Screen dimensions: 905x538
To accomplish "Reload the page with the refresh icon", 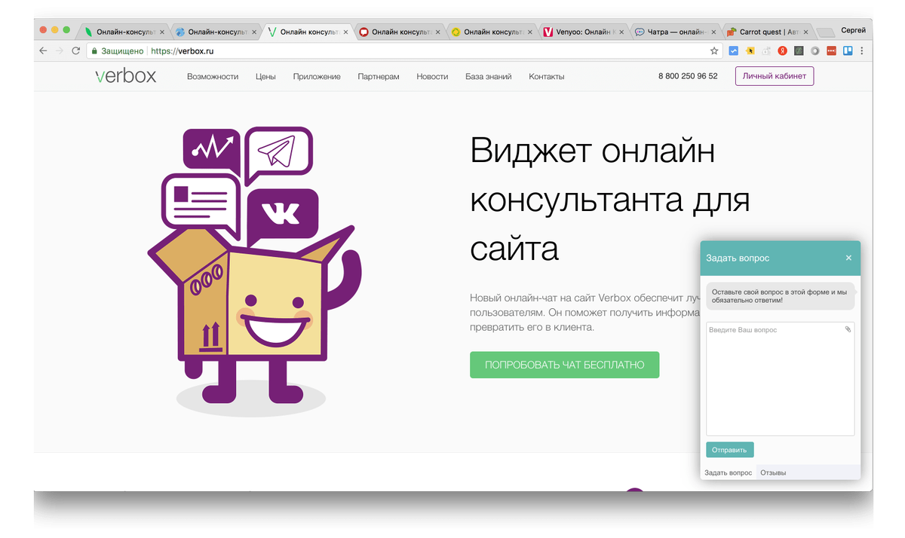I will pyautogui.click(x=75, y=50).
